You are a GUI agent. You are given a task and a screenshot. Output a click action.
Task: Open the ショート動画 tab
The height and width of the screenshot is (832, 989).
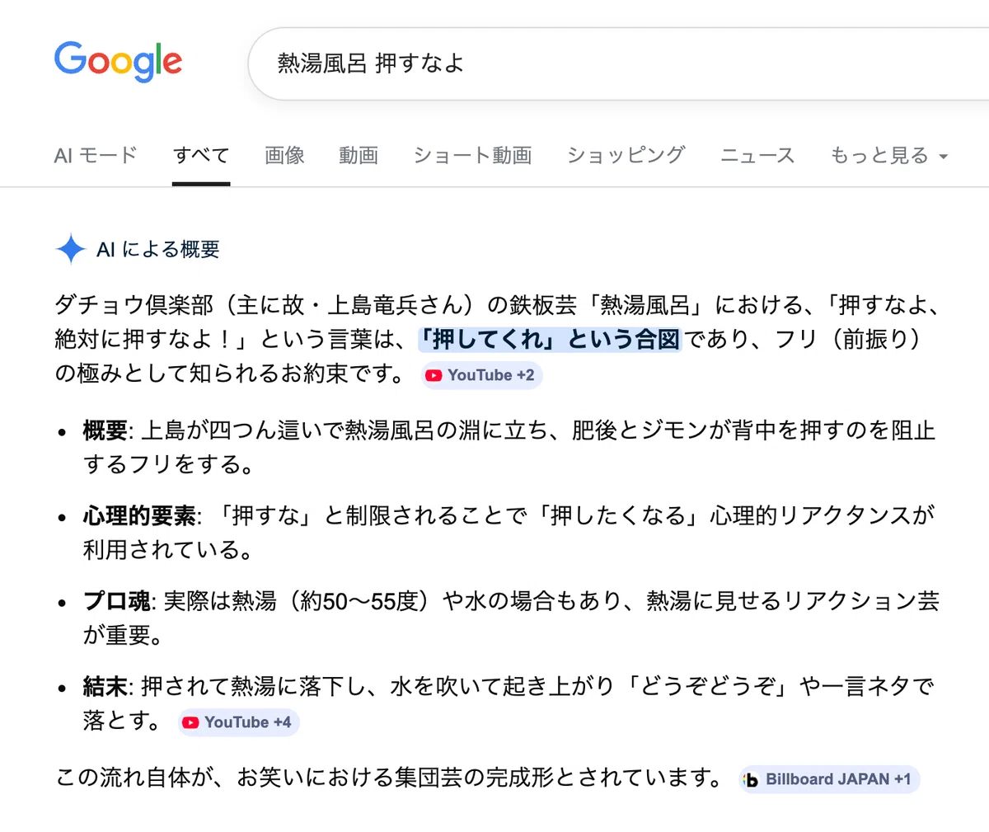click(472, 155)
